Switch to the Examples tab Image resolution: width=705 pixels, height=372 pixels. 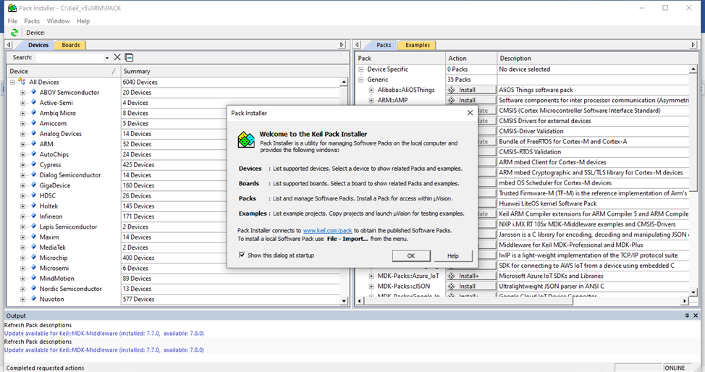click(418, 45)
